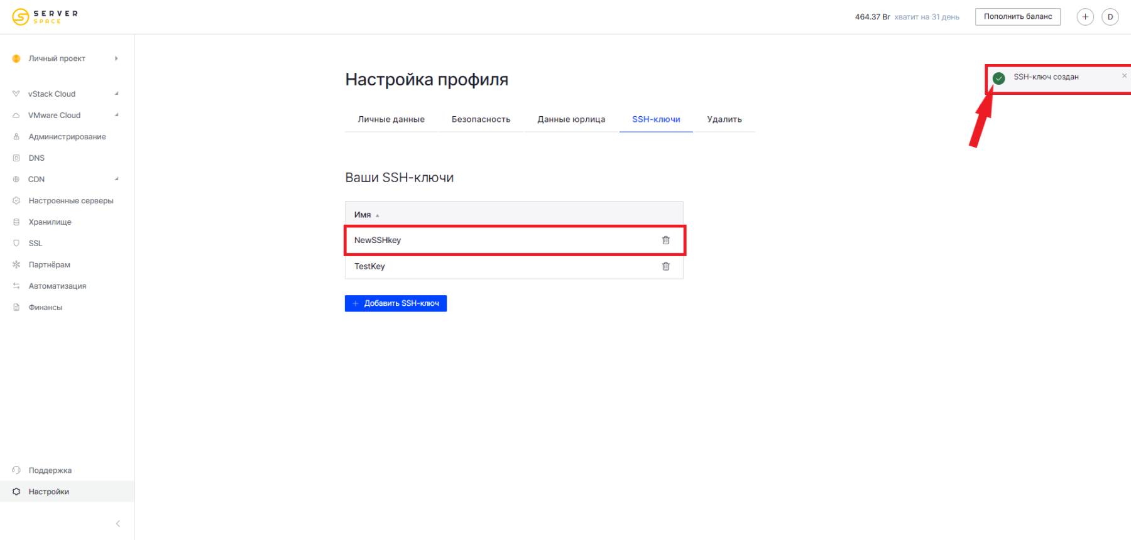This screenshot has width=1131, height=540.
Task: Open Партнёрам section
Action: (x=49, y=264)
